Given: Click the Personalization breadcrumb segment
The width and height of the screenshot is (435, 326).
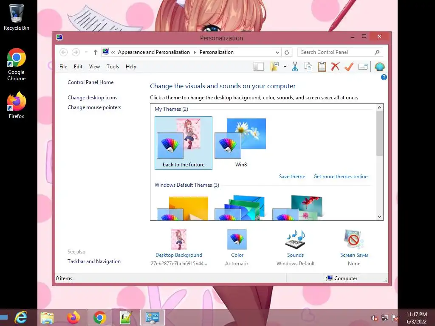Looking at the screenshot, I should 216,52.
